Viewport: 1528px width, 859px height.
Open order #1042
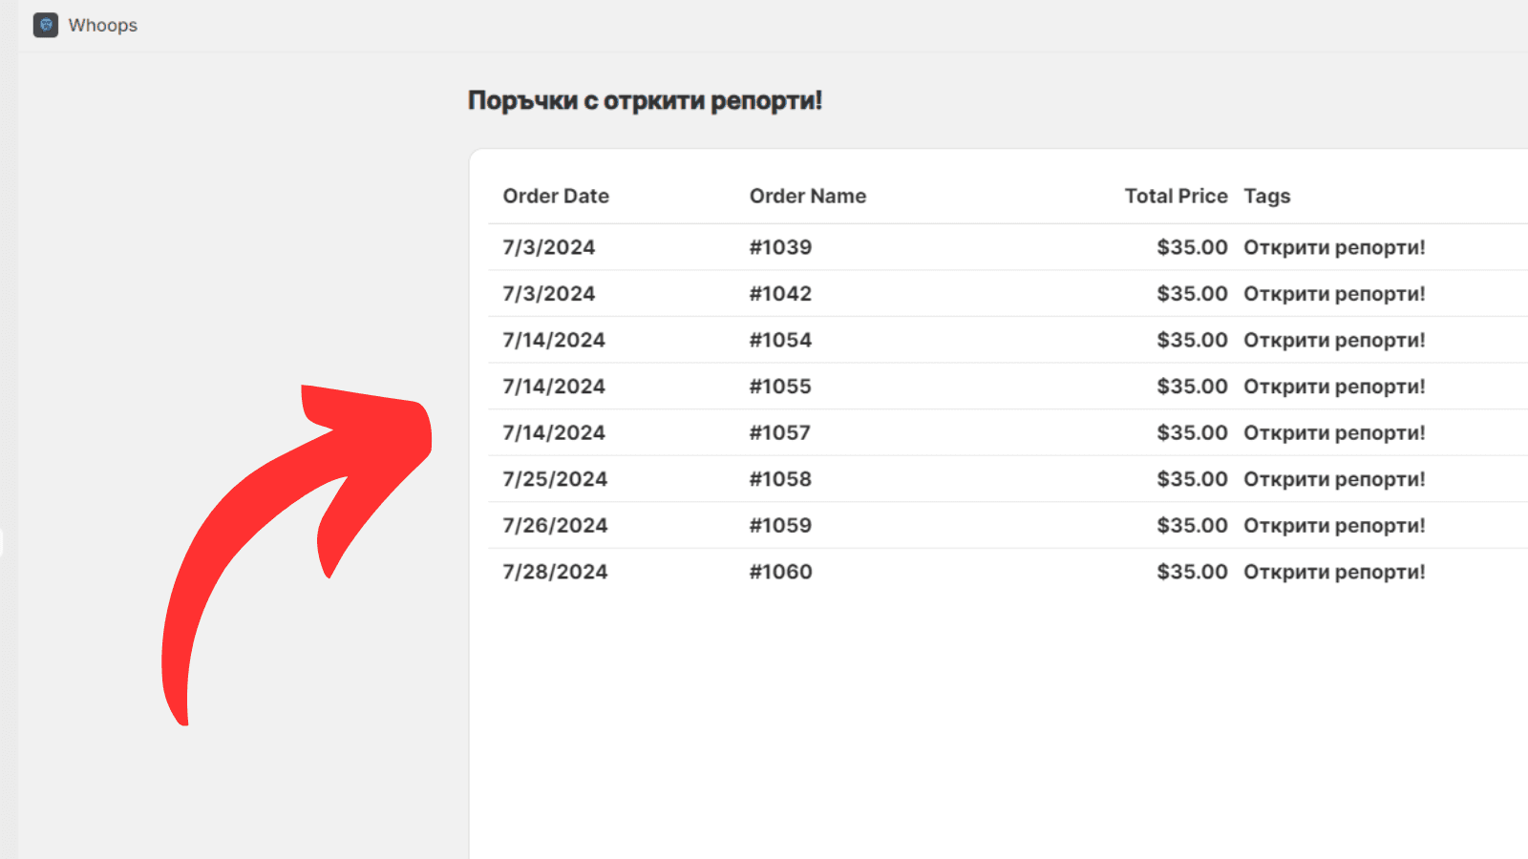[780, 294]
